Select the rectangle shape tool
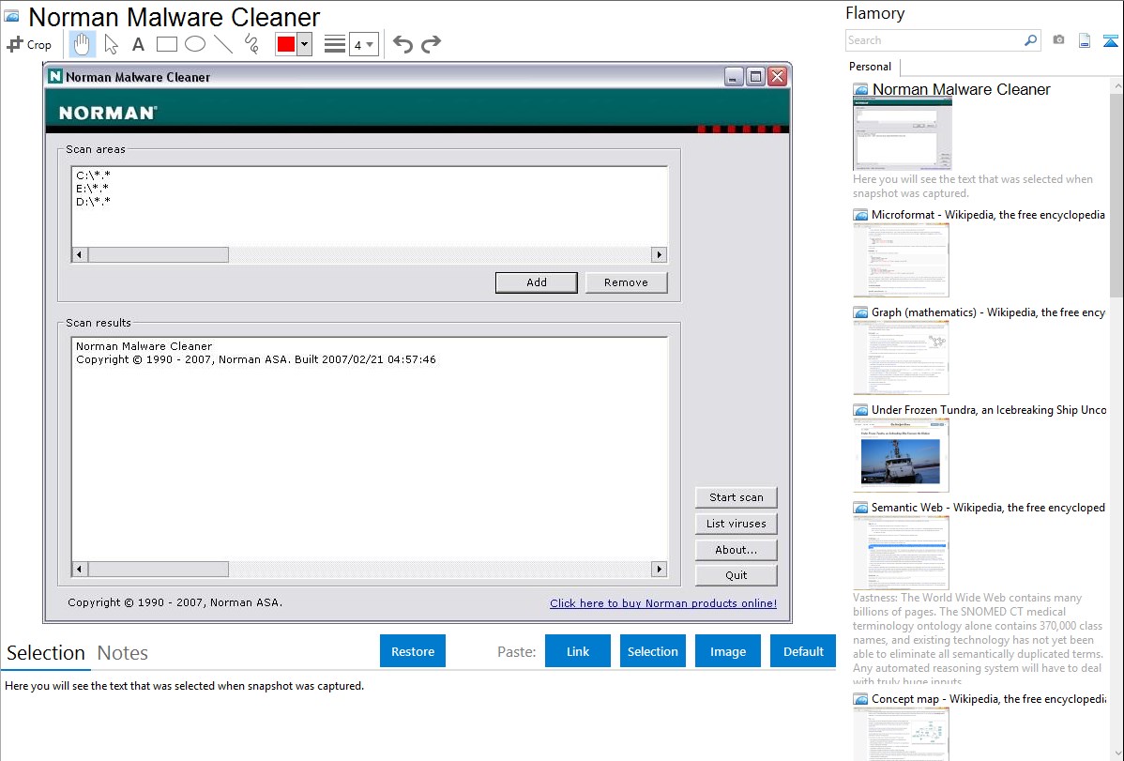The height and width of the screenshot is (761, 1124). coord(167,44)
